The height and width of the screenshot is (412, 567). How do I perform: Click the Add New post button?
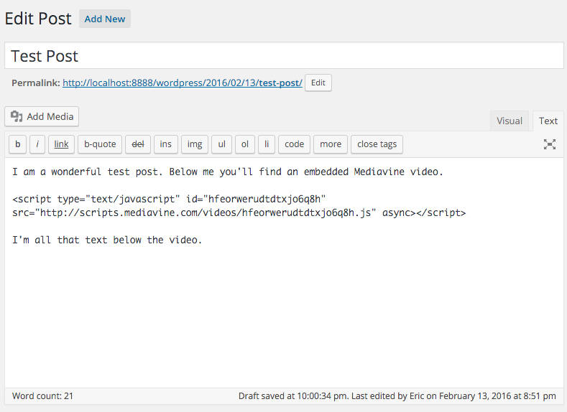click(105, 19)
